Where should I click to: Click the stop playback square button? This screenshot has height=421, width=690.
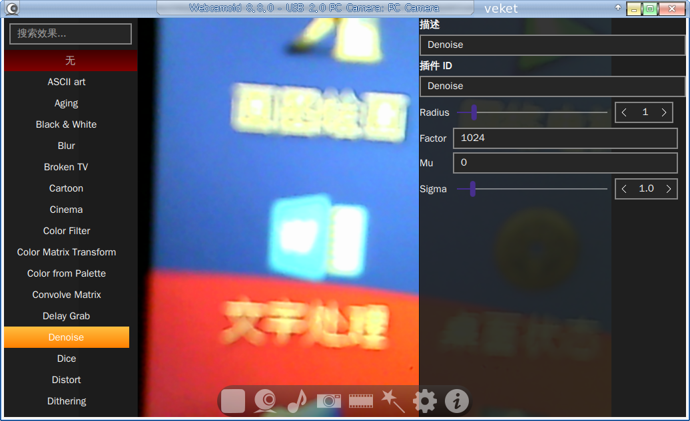tap(233, 401)
